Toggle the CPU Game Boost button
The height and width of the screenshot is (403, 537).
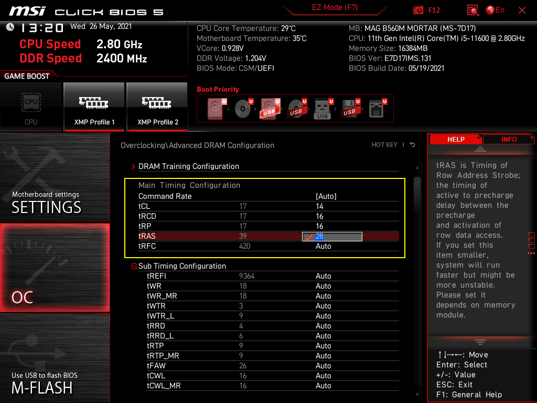click(31, 107)
